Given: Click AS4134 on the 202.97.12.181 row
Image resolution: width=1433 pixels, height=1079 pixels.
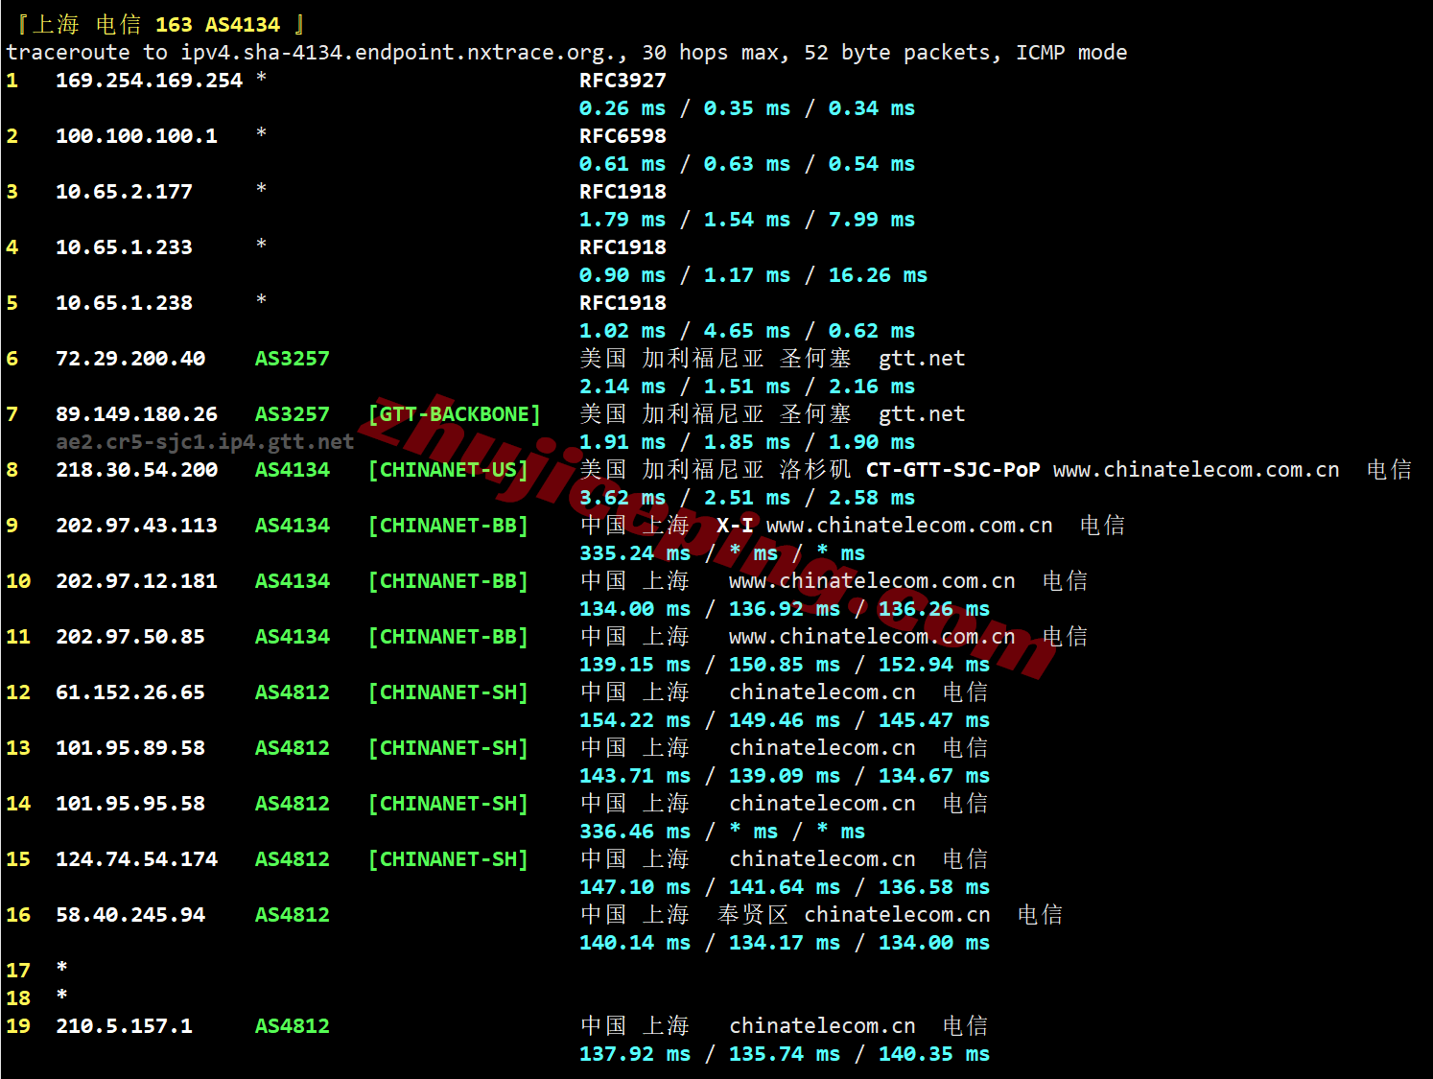Looking at the screenshot, I should pos(293,581).
